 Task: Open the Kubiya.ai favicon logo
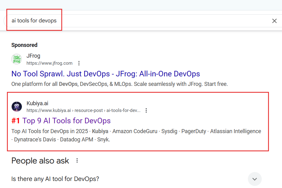(x=17, y=106)
